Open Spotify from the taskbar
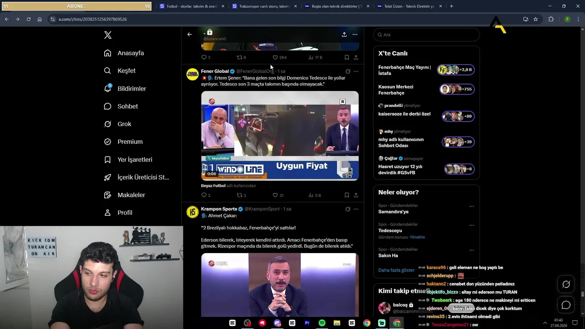The height and width of the screenshot is (329, 585). tap(322, 323)
